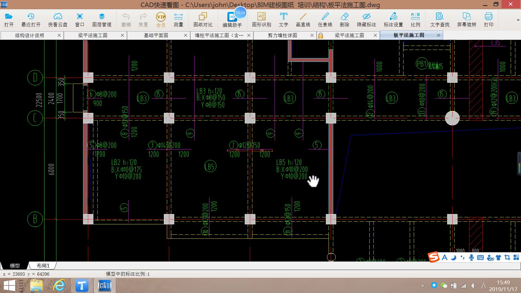Activate the 删除 eraser tool
Viewport: 521px width, 293px height.
344,20
